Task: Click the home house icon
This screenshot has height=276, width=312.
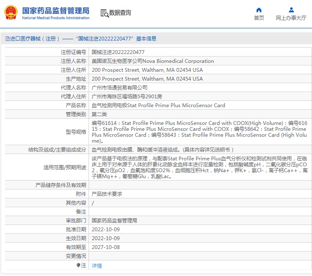Action: (x=259, y=10)
